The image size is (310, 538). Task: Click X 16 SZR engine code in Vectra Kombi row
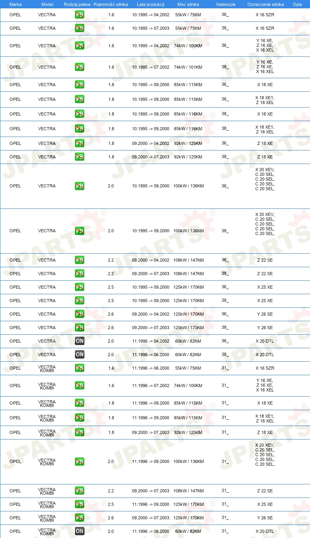[x=265, y=368]
